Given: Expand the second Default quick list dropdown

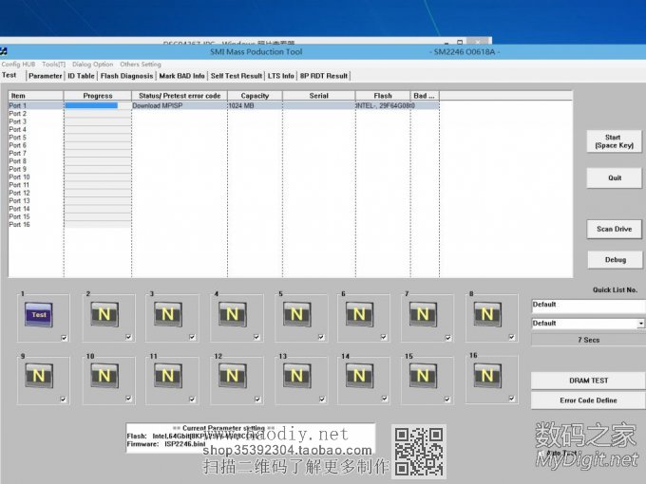Looking at the screenshot, I should click(x=640, y=324).
